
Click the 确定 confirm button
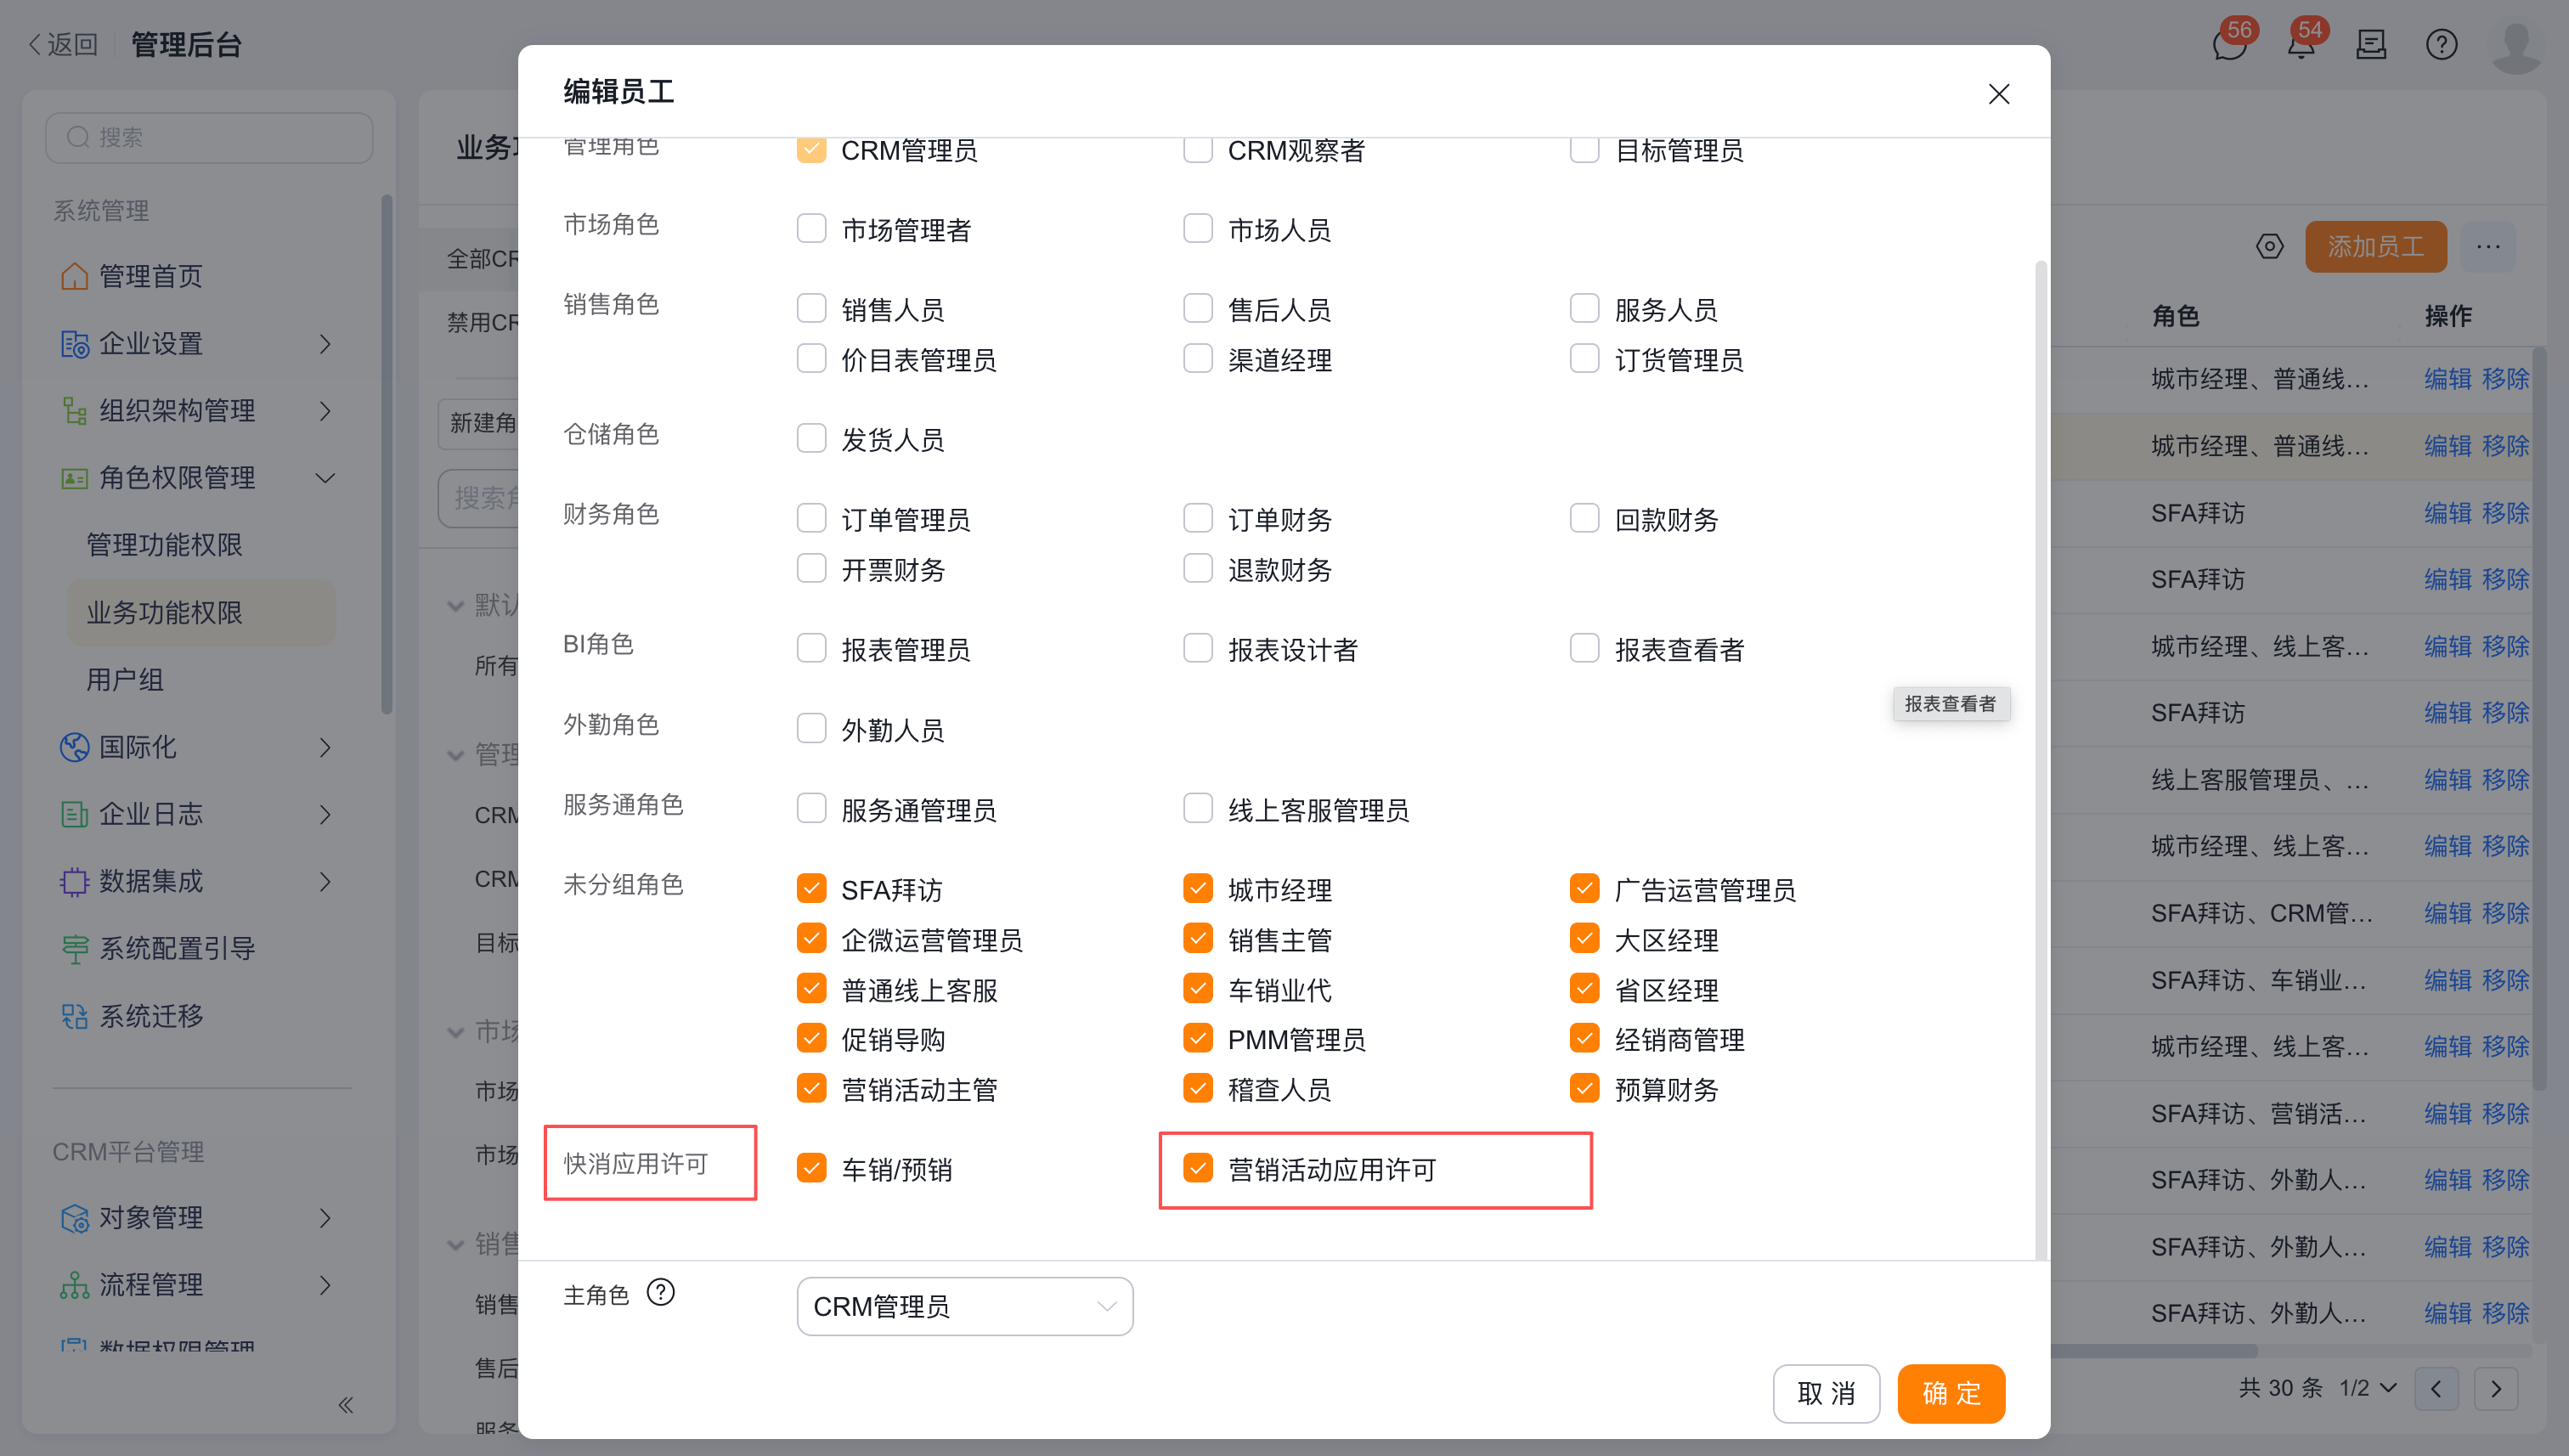coord(1951,1393)
